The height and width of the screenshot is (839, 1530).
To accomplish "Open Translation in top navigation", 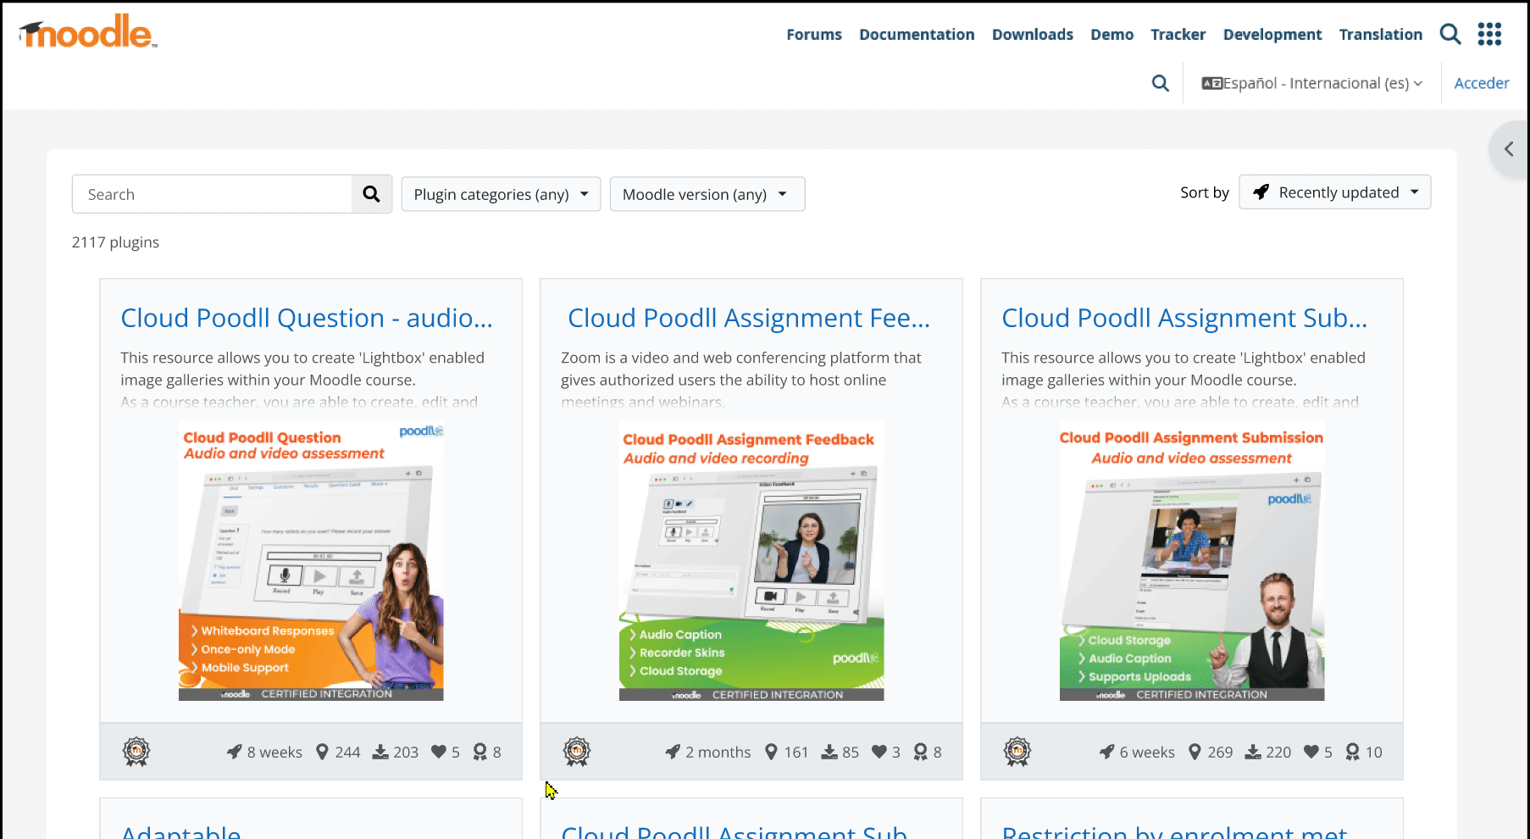I will click(1381, 35).
